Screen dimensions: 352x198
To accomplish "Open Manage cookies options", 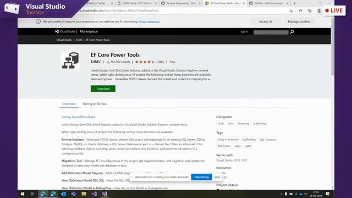I will (299, 21).
